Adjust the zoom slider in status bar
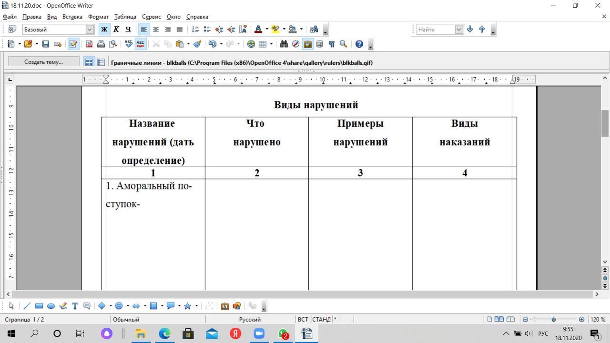This screenshot has width=610, height=343. 553,319
